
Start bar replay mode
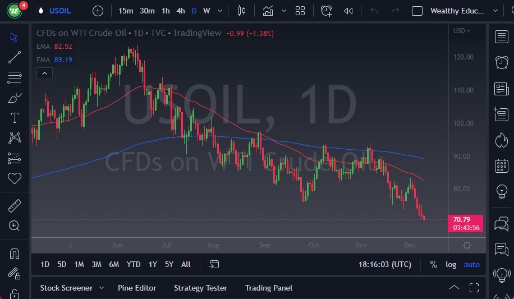(x=348, y=11)
